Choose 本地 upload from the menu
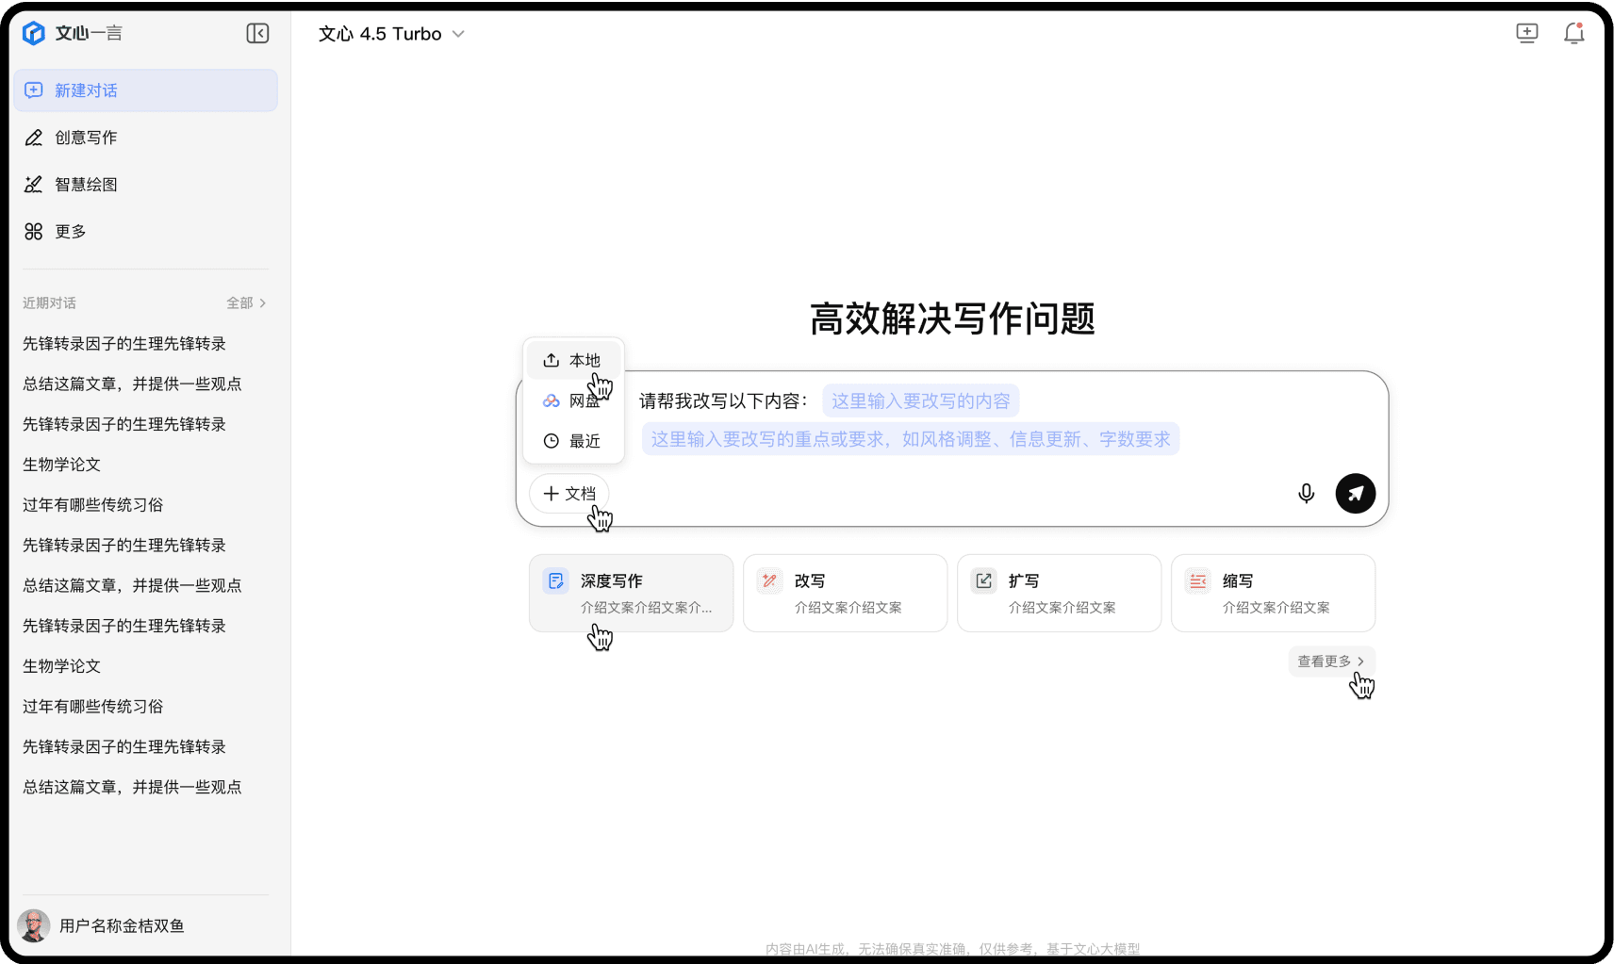The image size is (1614, 964). pos(573,361)
